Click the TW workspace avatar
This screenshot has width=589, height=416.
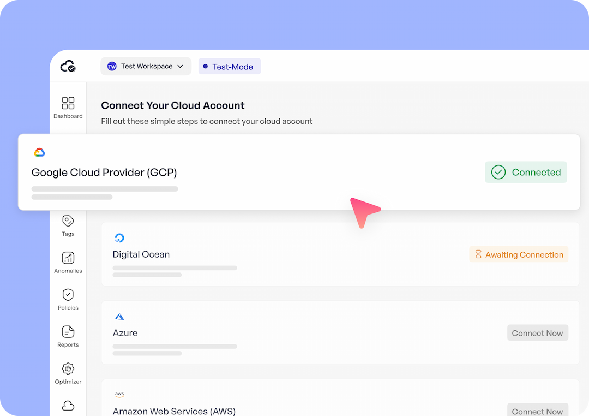tap(112, 67)
